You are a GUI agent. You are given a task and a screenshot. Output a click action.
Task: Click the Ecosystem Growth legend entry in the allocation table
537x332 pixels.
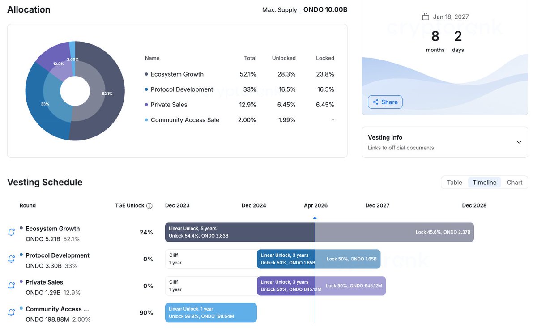coord(174,74)
